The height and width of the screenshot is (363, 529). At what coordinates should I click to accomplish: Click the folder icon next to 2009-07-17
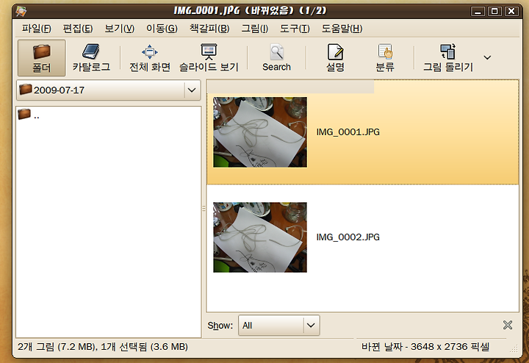tap(26, 90)
